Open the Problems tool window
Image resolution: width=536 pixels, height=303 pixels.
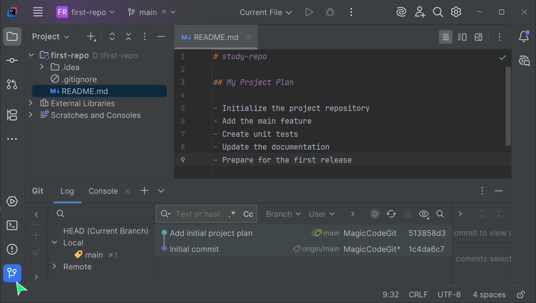coord(12,249)
